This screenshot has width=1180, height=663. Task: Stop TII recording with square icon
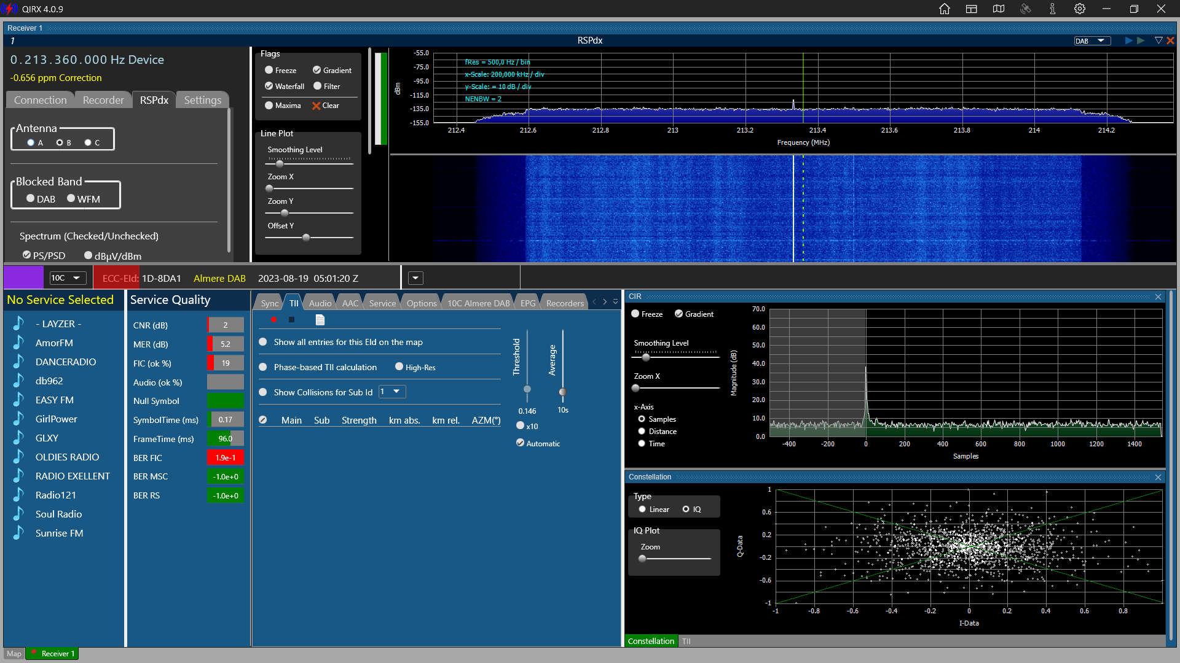pos(292,319)
